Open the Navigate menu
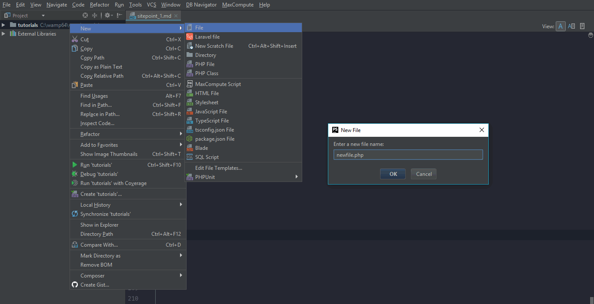 click(x=57, y=5)
